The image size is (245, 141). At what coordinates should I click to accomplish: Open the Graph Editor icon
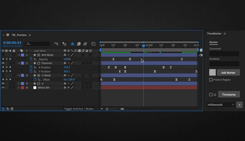click(x=93, y=44)
